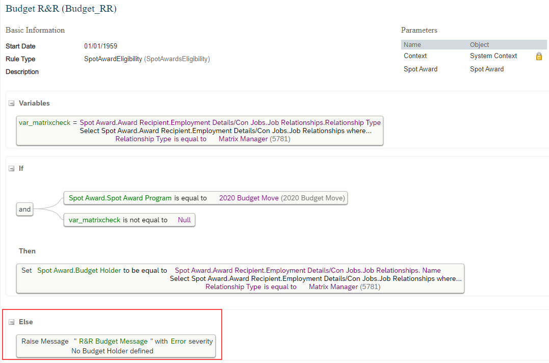Click the Object column header in Parameters
Viewport: 549px width, 363px height.
[479, 45]
